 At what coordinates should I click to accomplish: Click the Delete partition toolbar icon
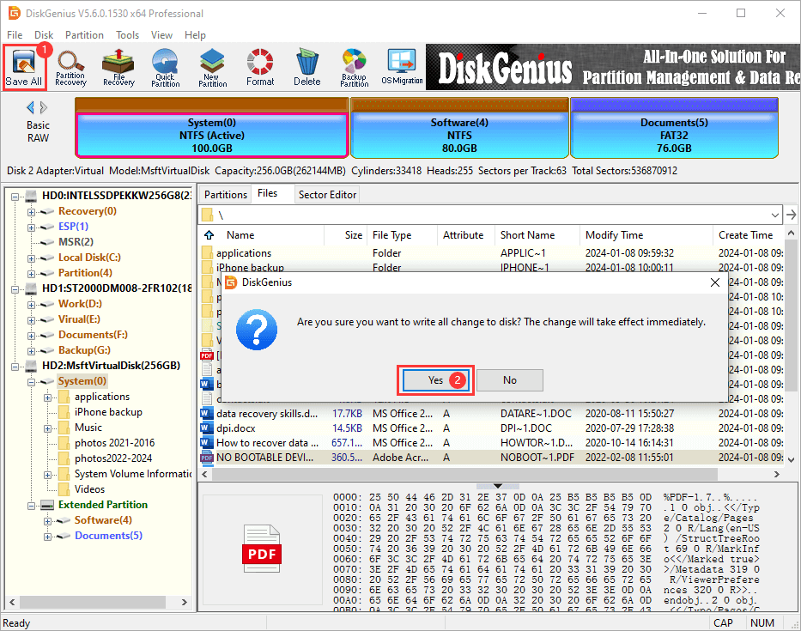tap(307, 68)
